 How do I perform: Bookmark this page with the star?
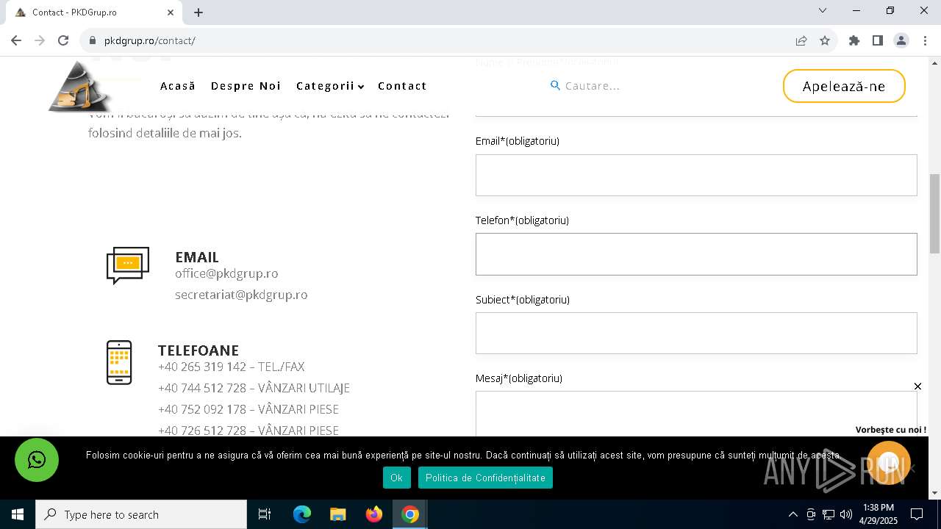click(825, 40)
